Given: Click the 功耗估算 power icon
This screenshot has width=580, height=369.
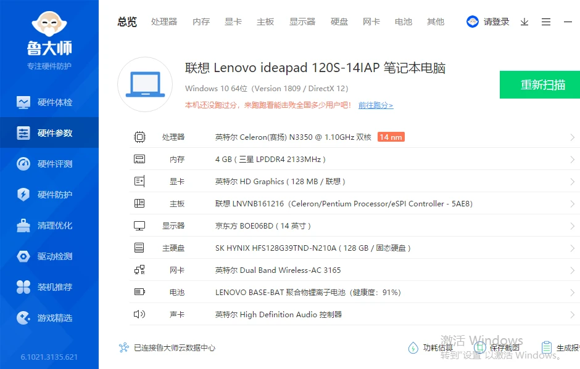Looking at the screenshot, I should [x=413, y=347].
